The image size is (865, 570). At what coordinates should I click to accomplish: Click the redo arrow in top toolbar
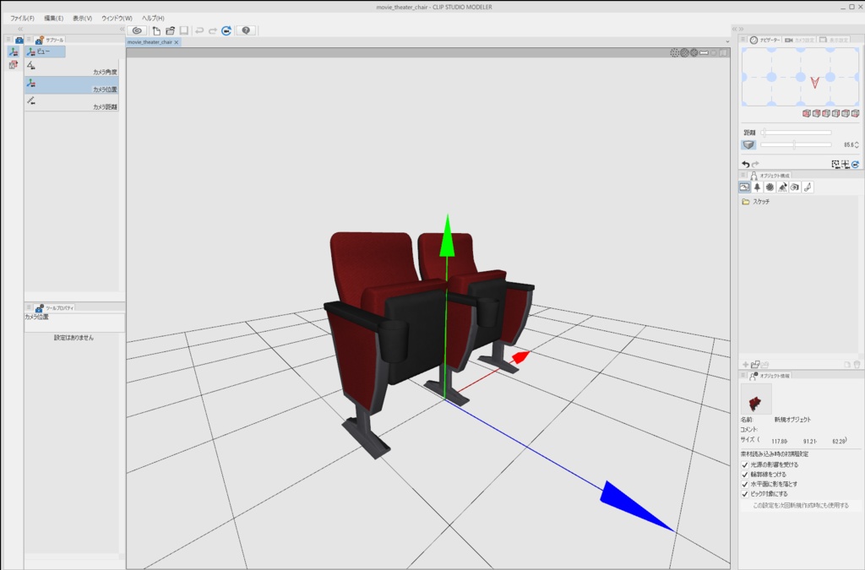click(213, 31)
